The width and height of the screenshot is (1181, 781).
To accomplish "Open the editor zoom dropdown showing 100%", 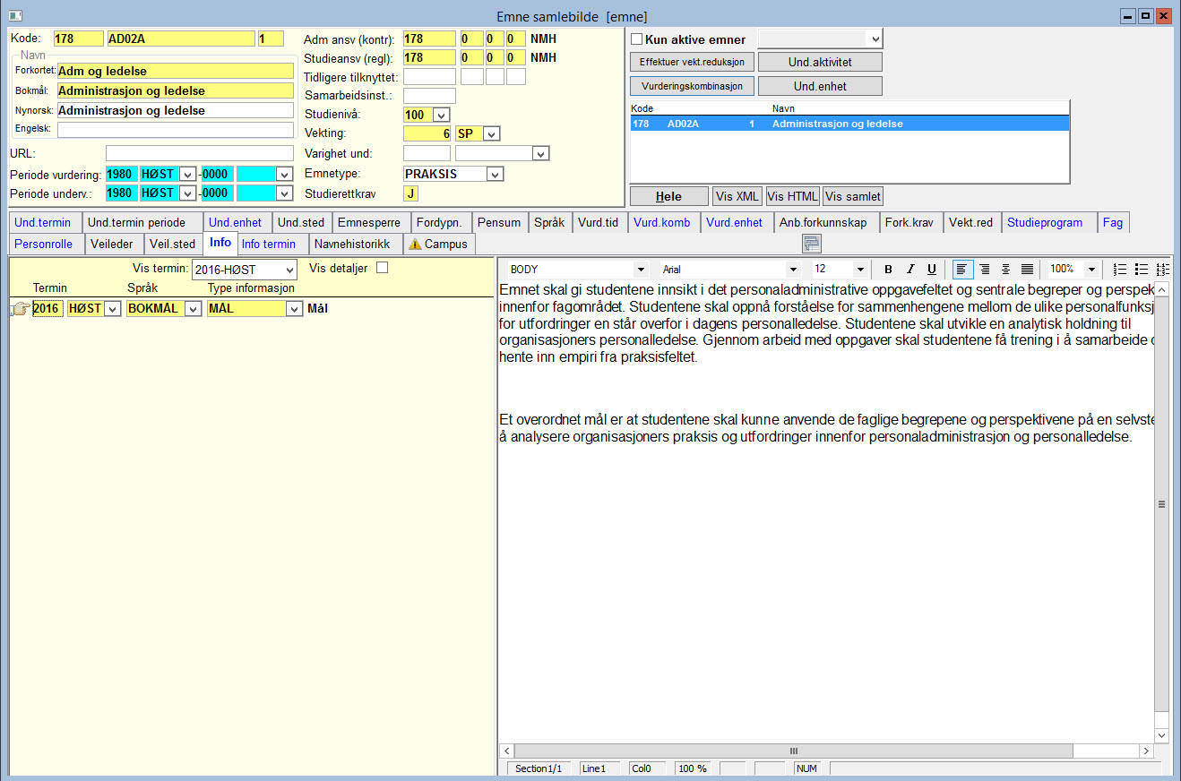I will (1091, 270).
